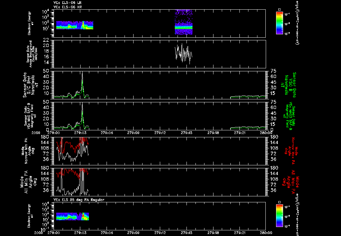Click the color bar beside the ELS-06 spectrogram
Screen dimensions: 341x236
click(279, 23)
